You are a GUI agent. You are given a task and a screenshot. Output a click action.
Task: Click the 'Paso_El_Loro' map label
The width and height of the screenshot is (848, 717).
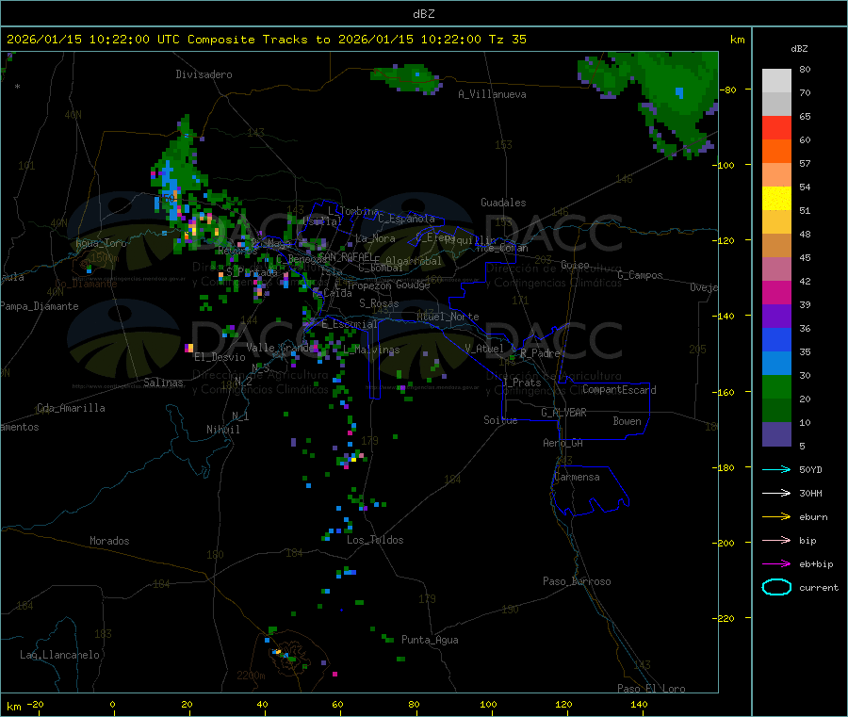(651, 689)
